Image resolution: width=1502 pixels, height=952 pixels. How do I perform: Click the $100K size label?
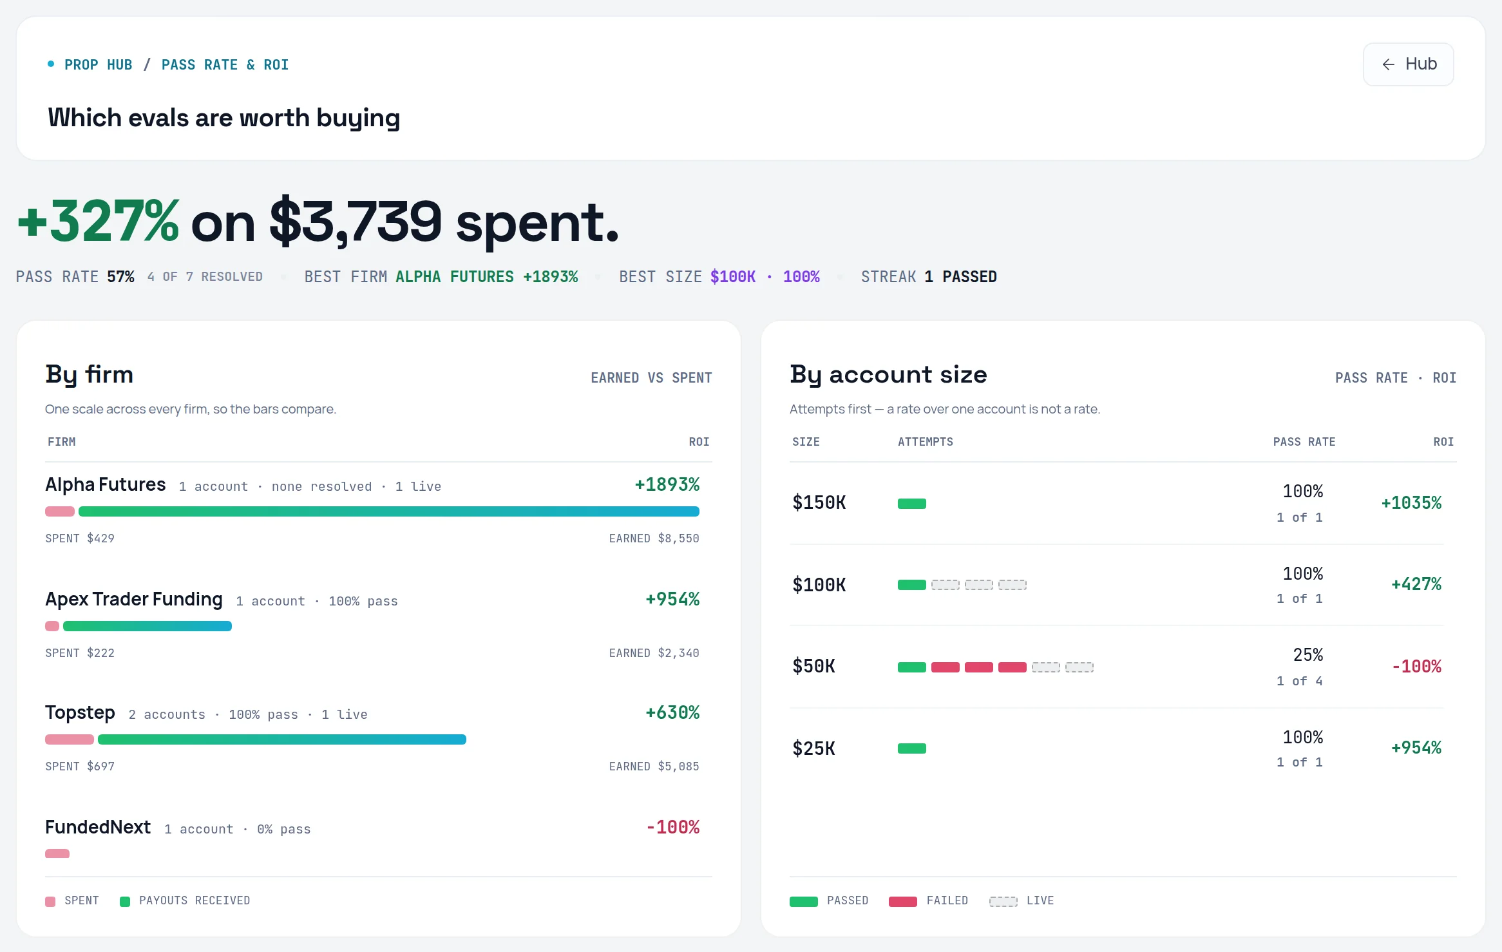click(x=819, y=585)
